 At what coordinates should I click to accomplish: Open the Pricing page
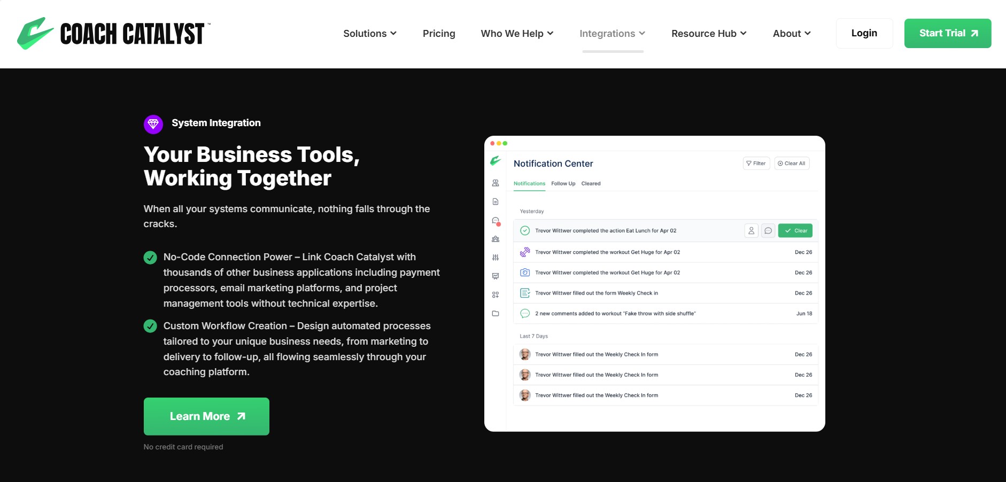point(439,33)
